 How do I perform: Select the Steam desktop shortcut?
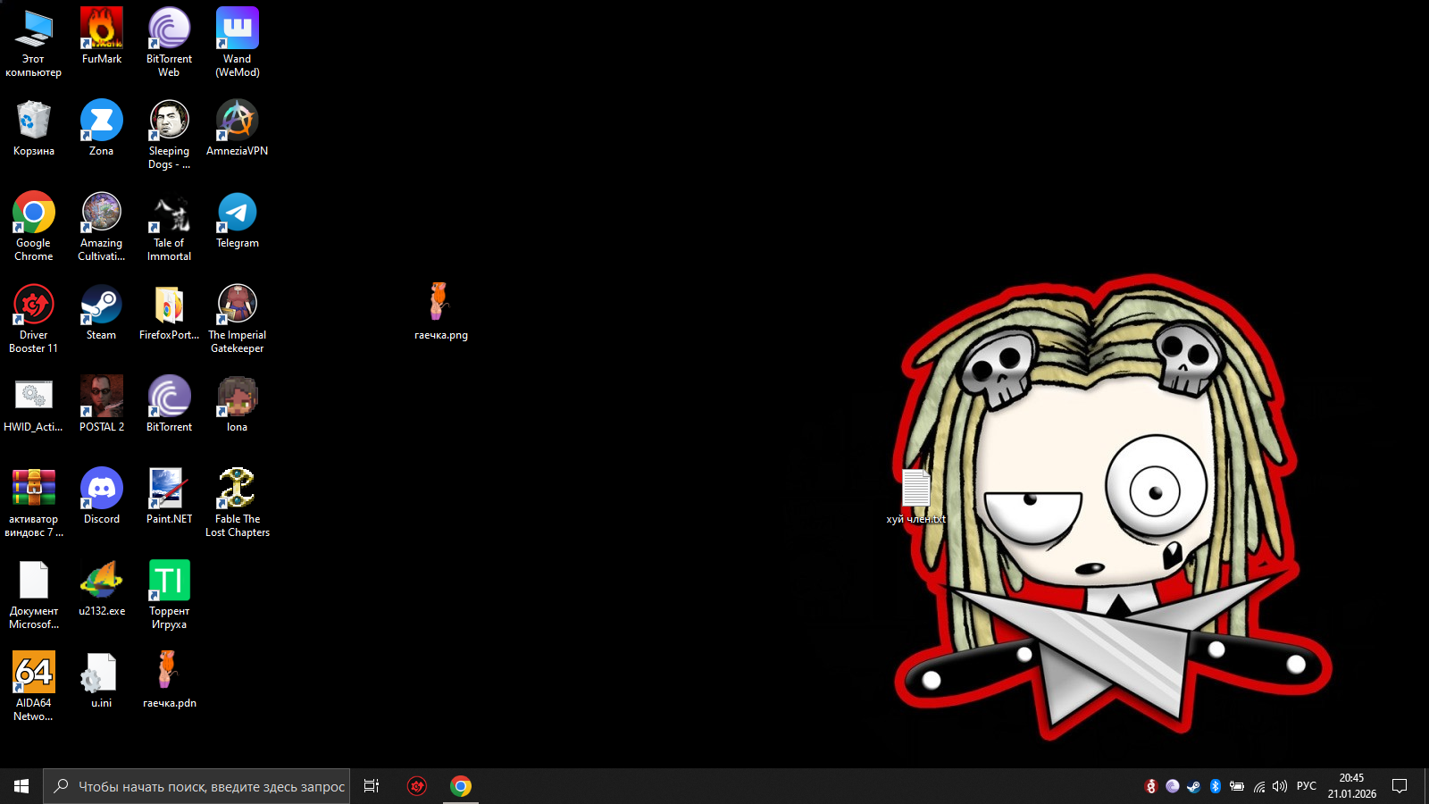[102, 312]
